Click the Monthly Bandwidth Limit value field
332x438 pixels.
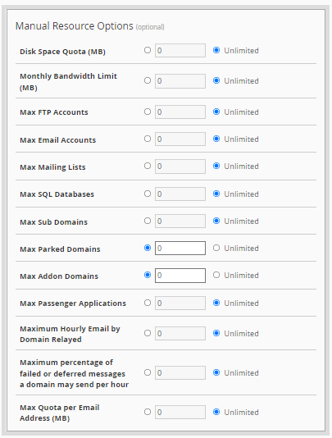point(180,81)
